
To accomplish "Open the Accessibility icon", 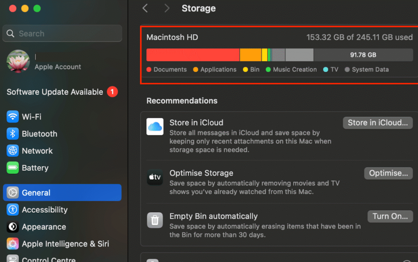I will coord(13,209).
